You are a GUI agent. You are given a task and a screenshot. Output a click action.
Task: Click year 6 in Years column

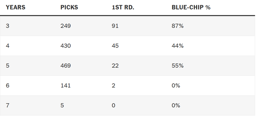point(7,86)
